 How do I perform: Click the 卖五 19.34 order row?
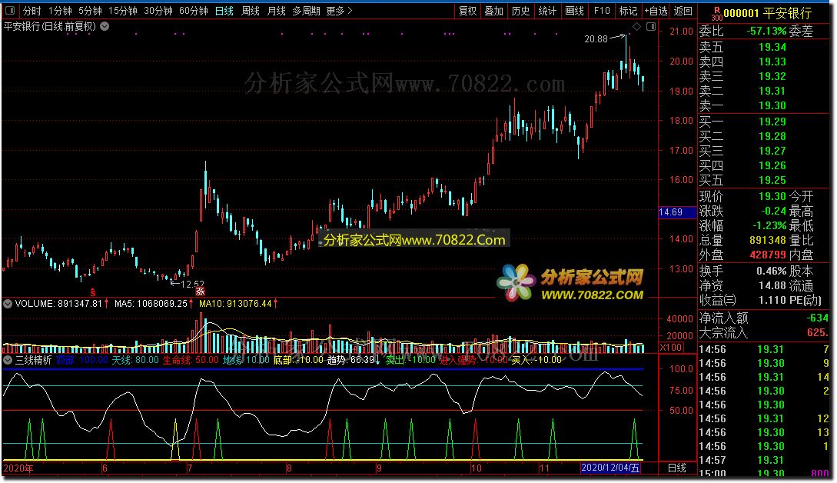click(763, 47)
